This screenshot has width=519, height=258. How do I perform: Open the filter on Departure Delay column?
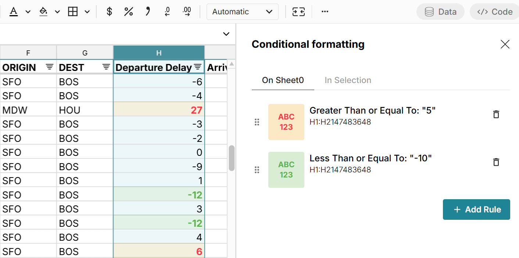point(197,67)
